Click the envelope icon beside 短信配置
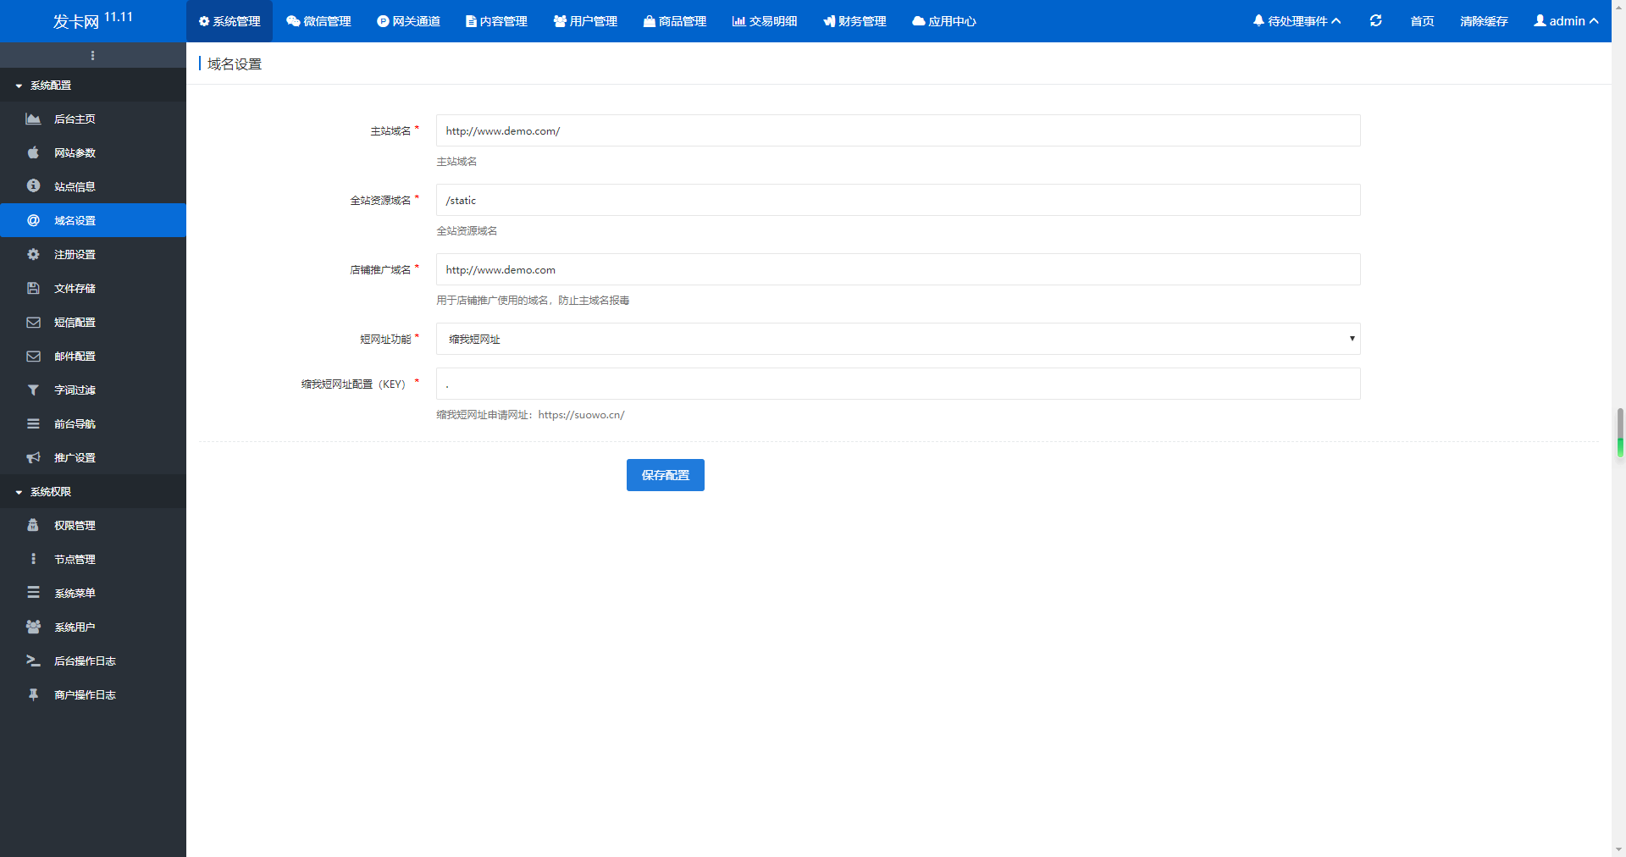 click(33, 322)
